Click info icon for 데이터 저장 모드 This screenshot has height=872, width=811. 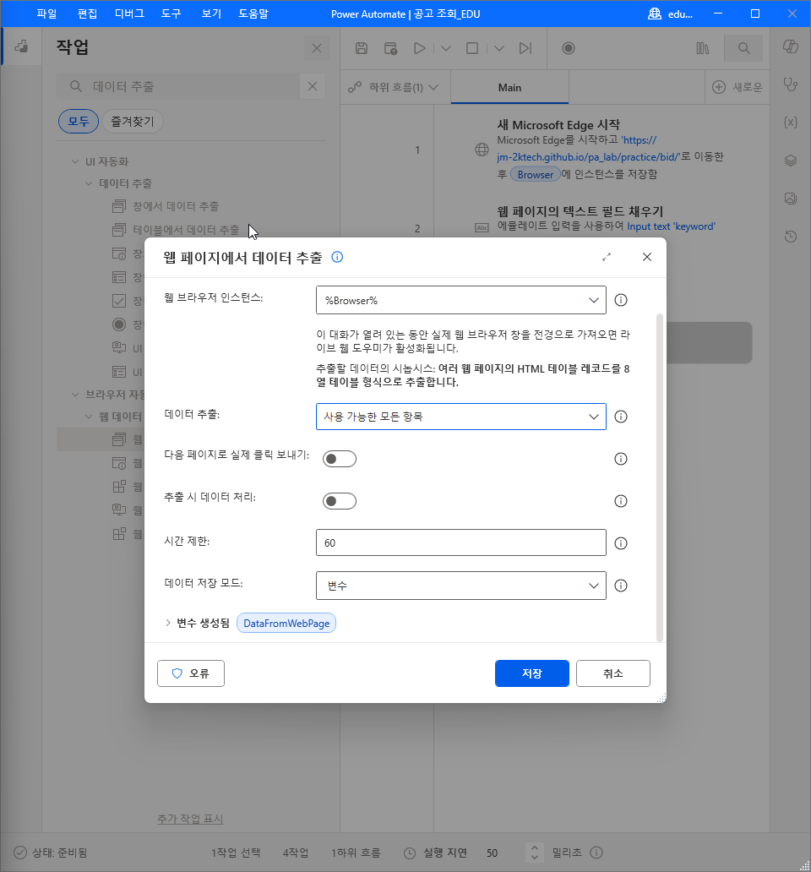(621, 586)
